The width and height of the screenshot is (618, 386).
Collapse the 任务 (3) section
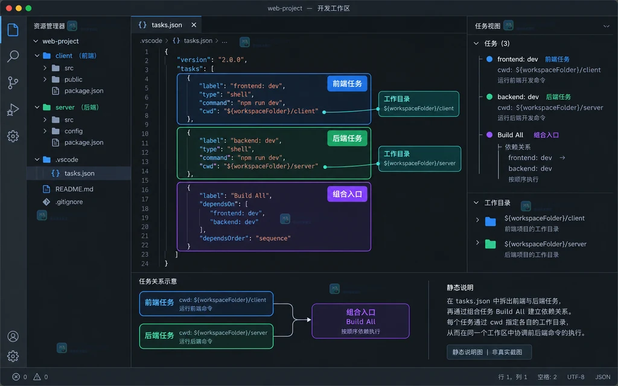click(x=476, y=43)
